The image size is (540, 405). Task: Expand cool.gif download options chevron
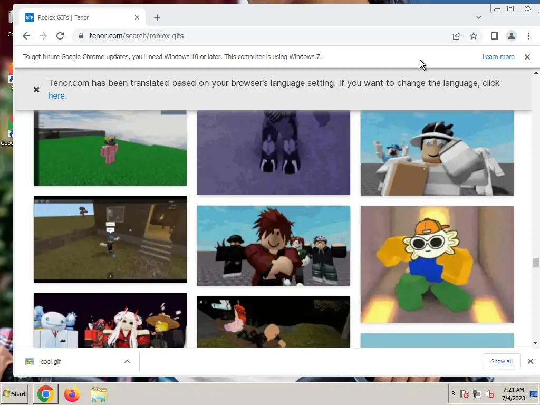point(127,361)
